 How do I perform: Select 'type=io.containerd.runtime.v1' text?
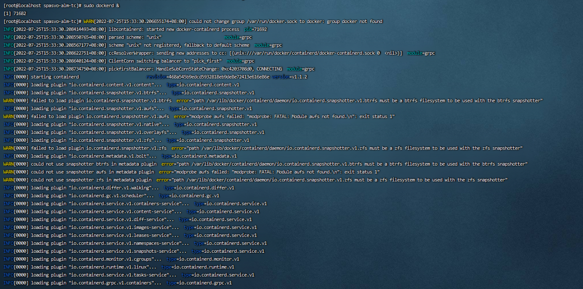click(198, 267)
